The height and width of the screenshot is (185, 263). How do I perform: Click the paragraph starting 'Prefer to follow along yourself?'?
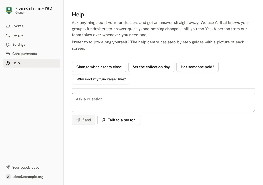click(158, 45)
